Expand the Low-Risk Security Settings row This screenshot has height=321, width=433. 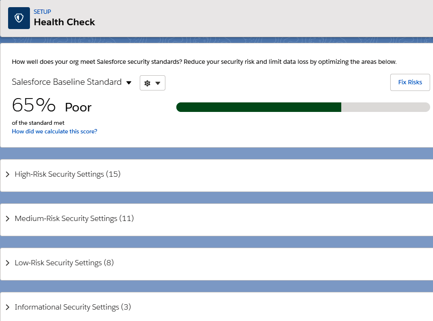coord(64,262)
